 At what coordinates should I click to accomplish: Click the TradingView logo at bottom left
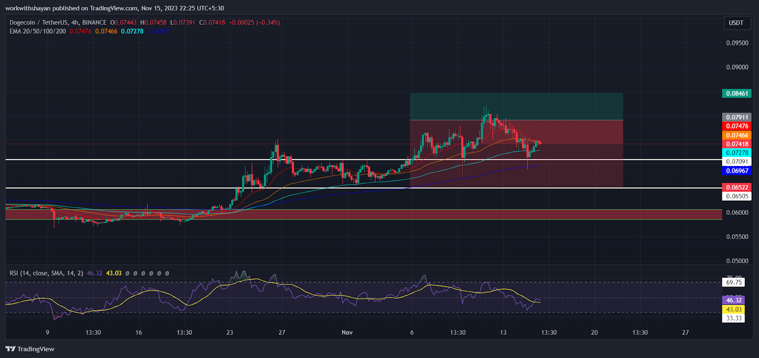point(30,349)
